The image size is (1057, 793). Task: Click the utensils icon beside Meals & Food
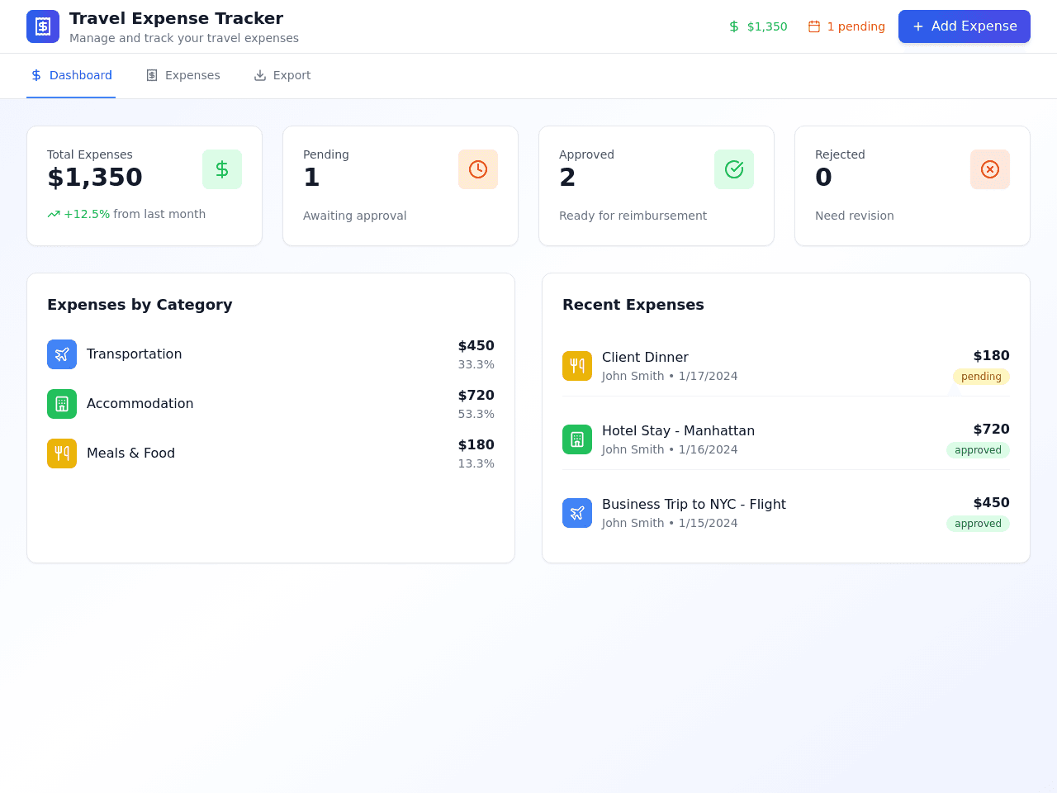[62, 453]
